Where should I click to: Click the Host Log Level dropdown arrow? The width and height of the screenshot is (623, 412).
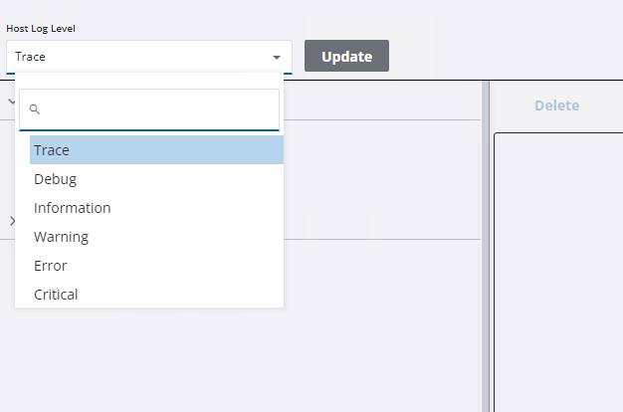(x=276, y=57)
